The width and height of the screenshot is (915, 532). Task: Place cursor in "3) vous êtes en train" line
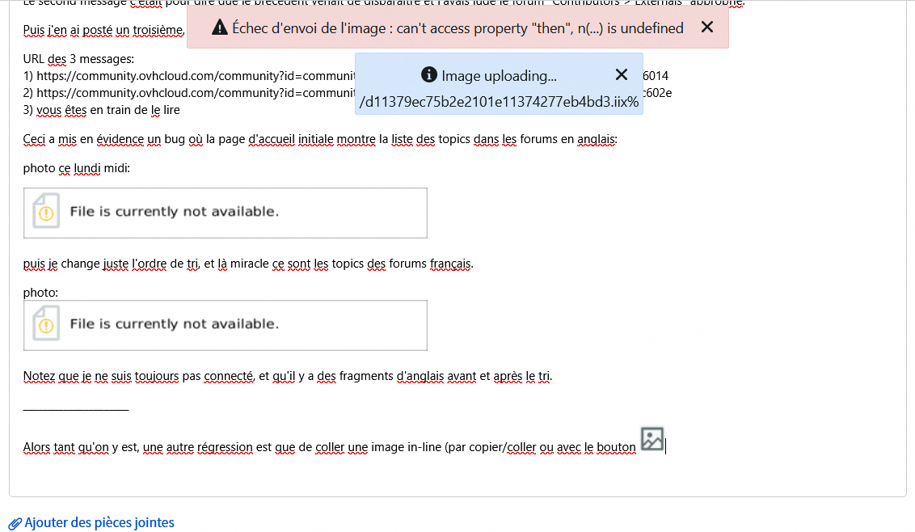101,110
